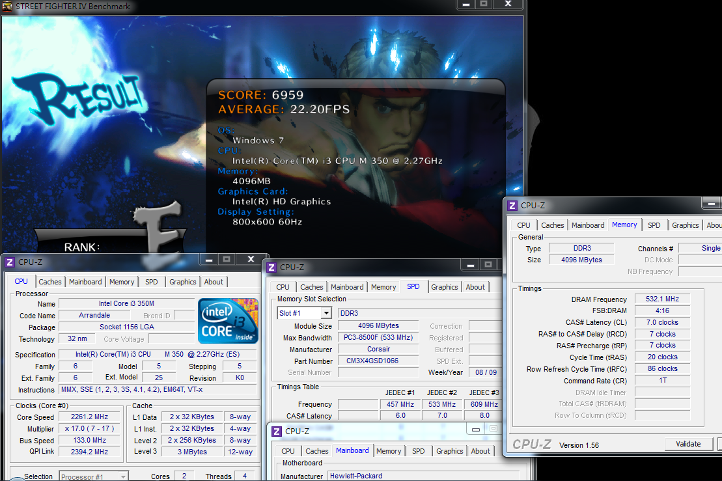Click the JEDEC #3 frequency "609 MHz"
The width and height of the screenshot is (722, 481).
coord(484,404)
